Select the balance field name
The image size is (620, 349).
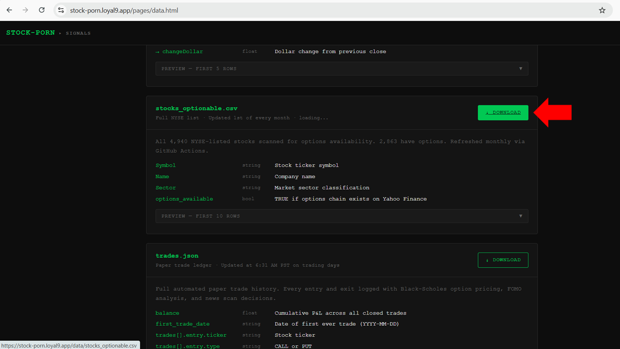click(167, 313)
